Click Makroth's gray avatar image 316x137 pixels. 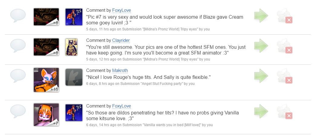pos(74,77)
